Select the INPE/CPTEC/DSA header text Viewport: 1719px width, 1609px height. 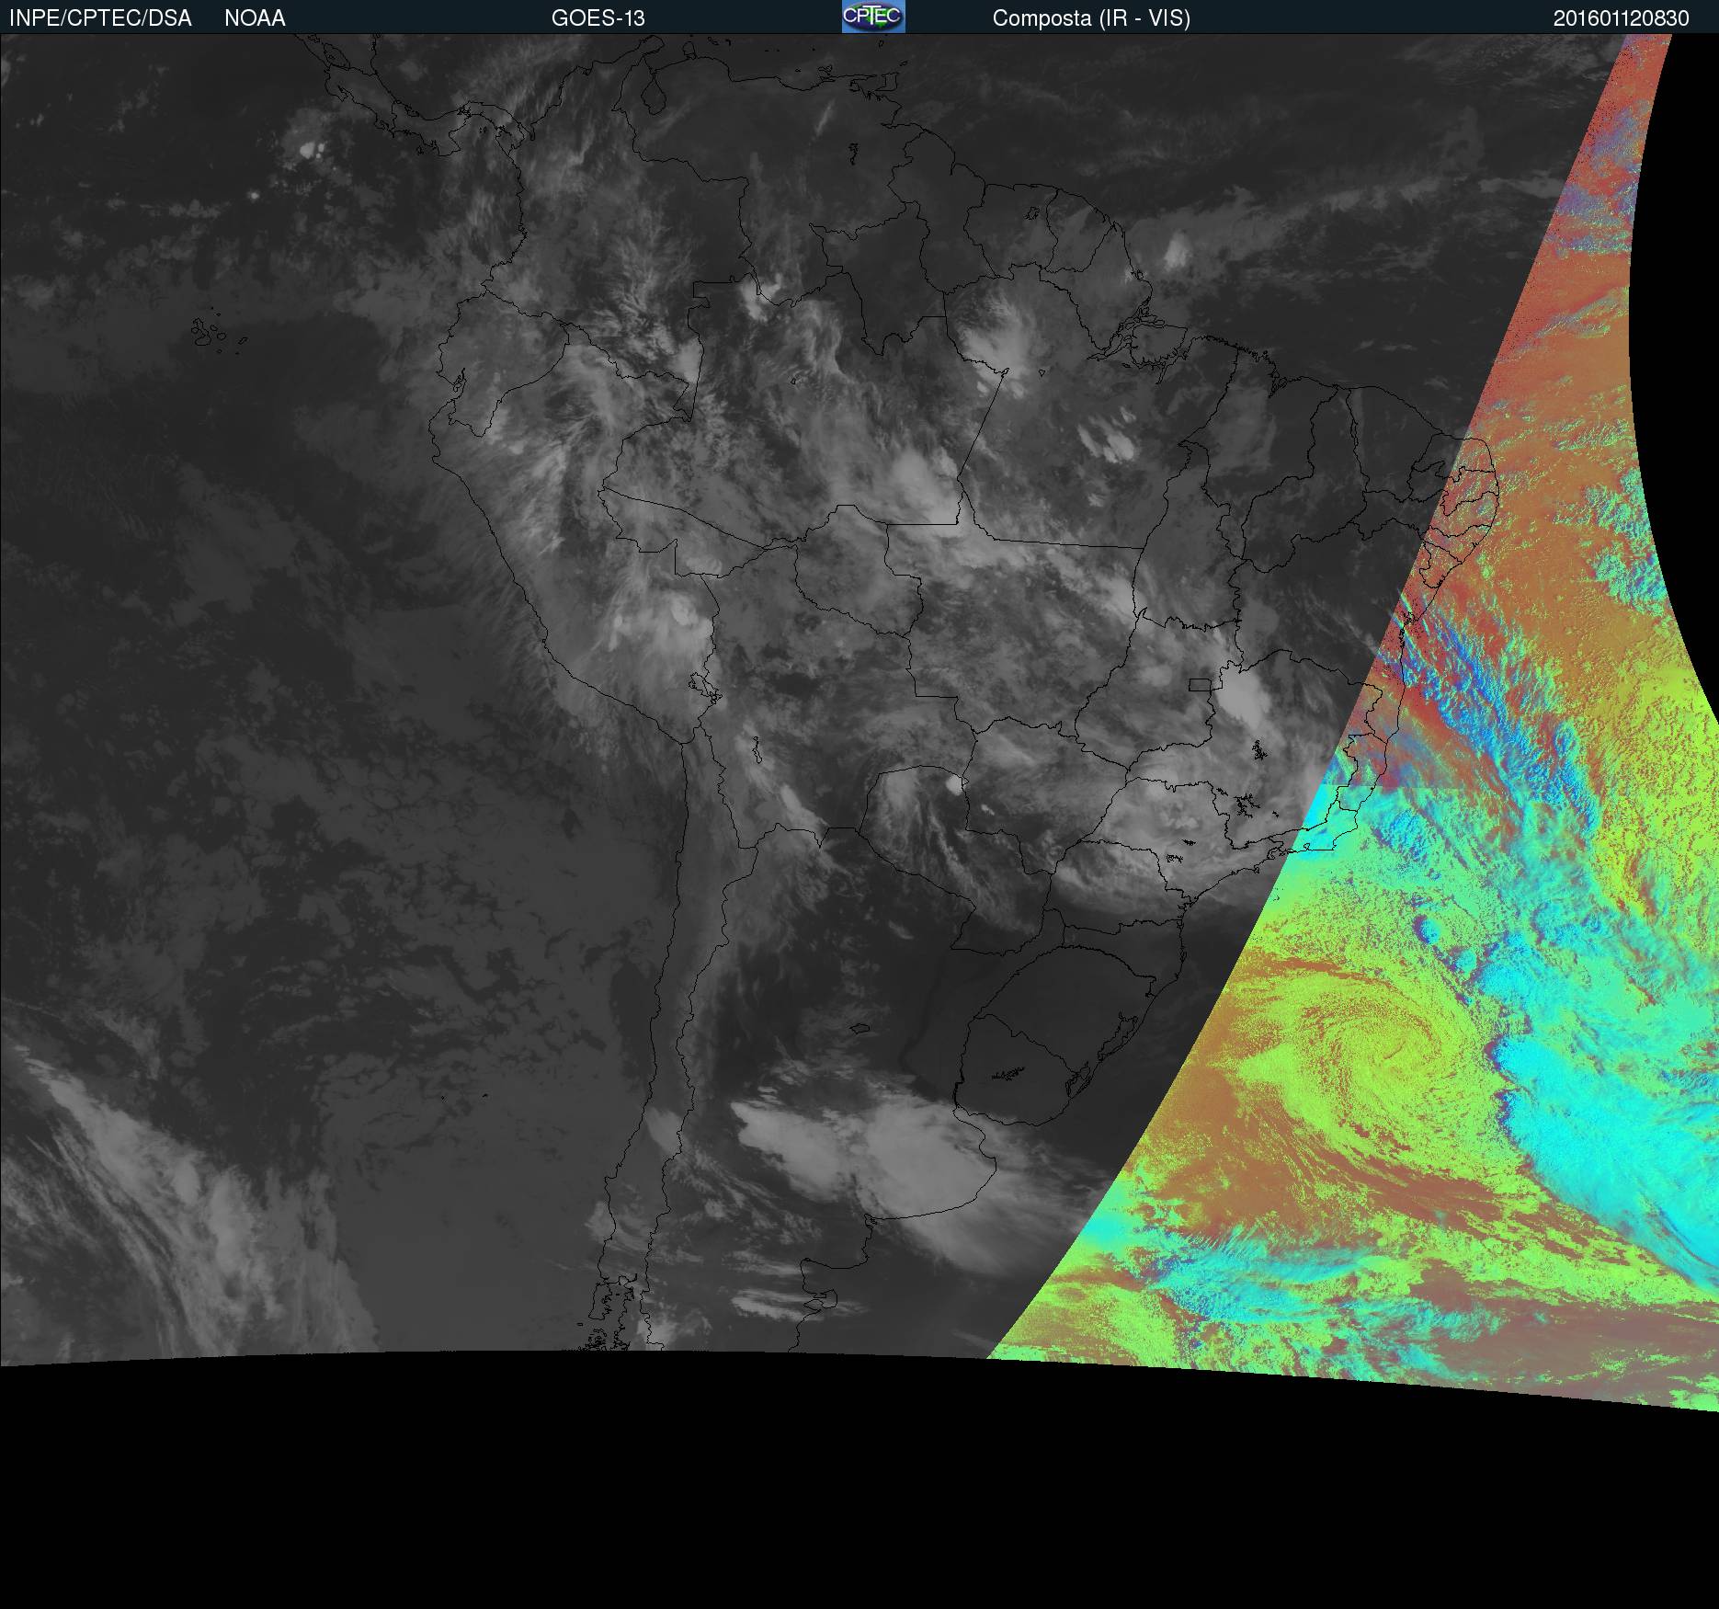point(100,18)
